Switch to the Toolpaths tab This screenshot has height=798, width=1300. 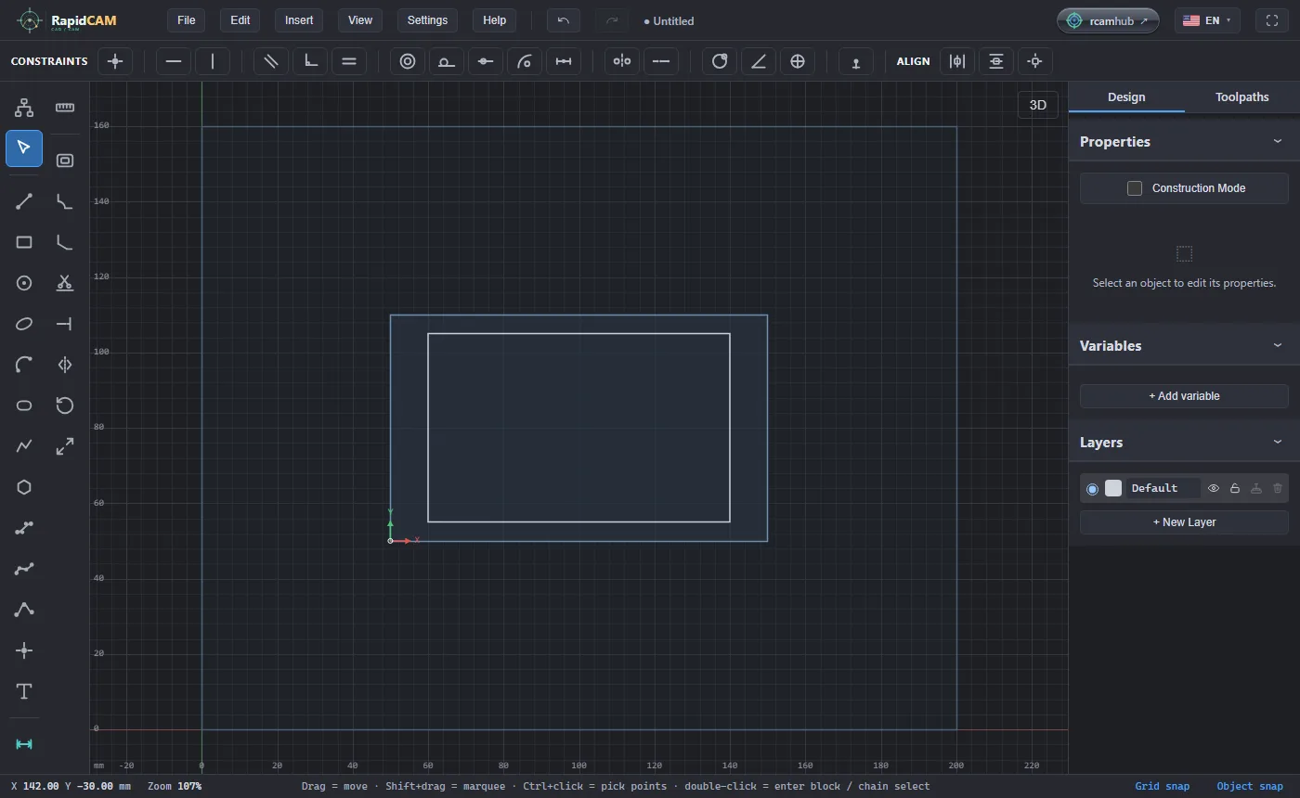[1242, 97]
